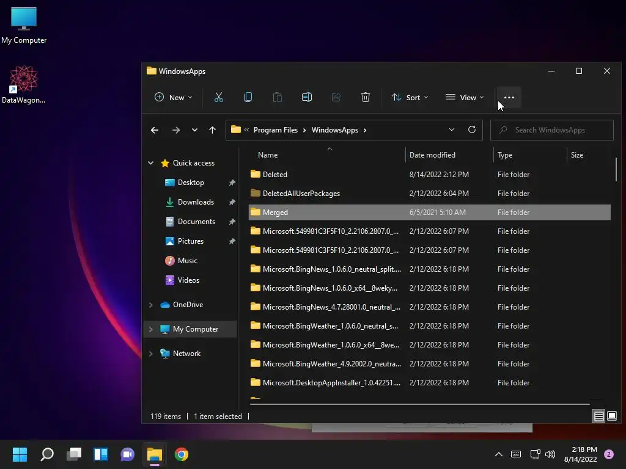Show hidden system tray icons
This screenshot has height=469, width=626.
[x=499, y=454]
